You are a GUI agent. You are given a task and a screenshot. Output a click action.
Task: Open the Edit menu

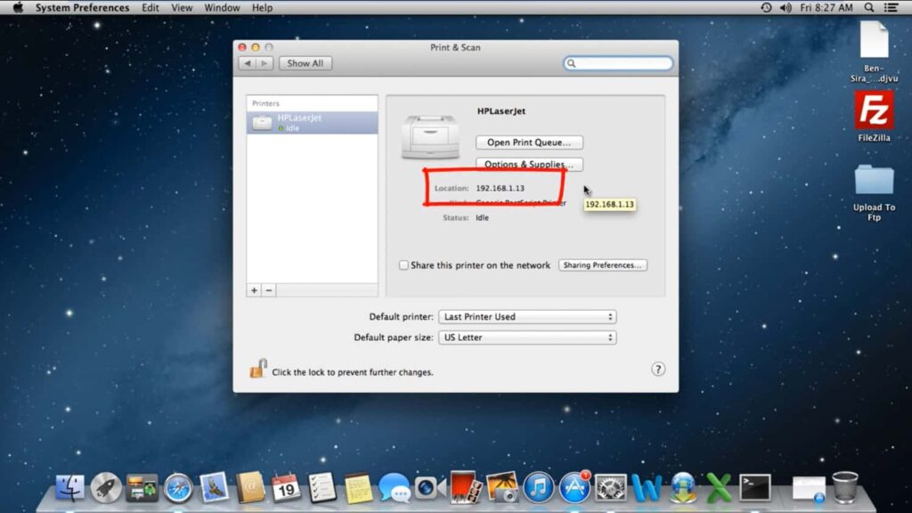[x=149, y=7]
